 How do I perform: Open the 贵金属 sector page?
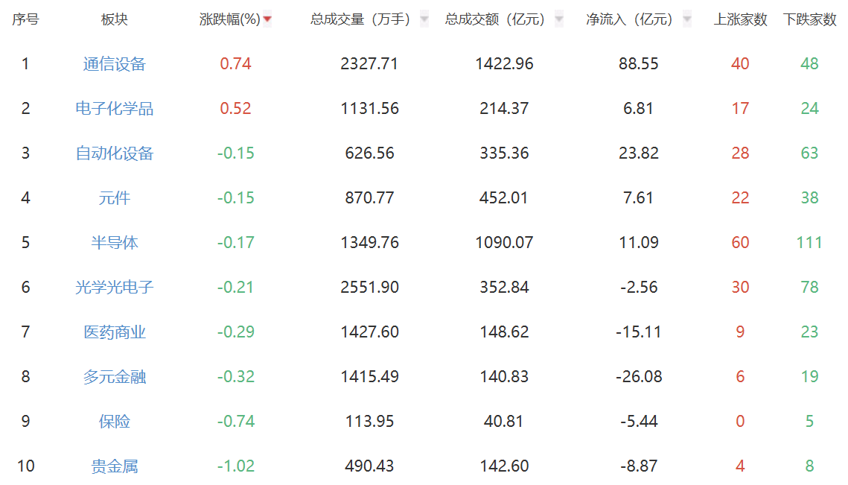pos(115,466)
